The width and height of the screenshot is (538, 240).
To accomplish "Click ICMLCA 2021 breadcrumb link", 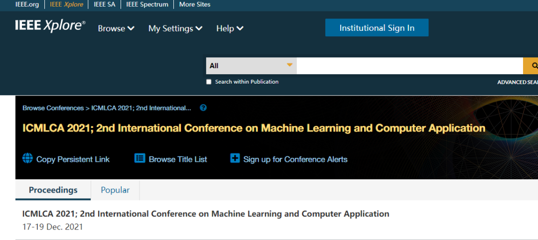I will coord(141,108).
